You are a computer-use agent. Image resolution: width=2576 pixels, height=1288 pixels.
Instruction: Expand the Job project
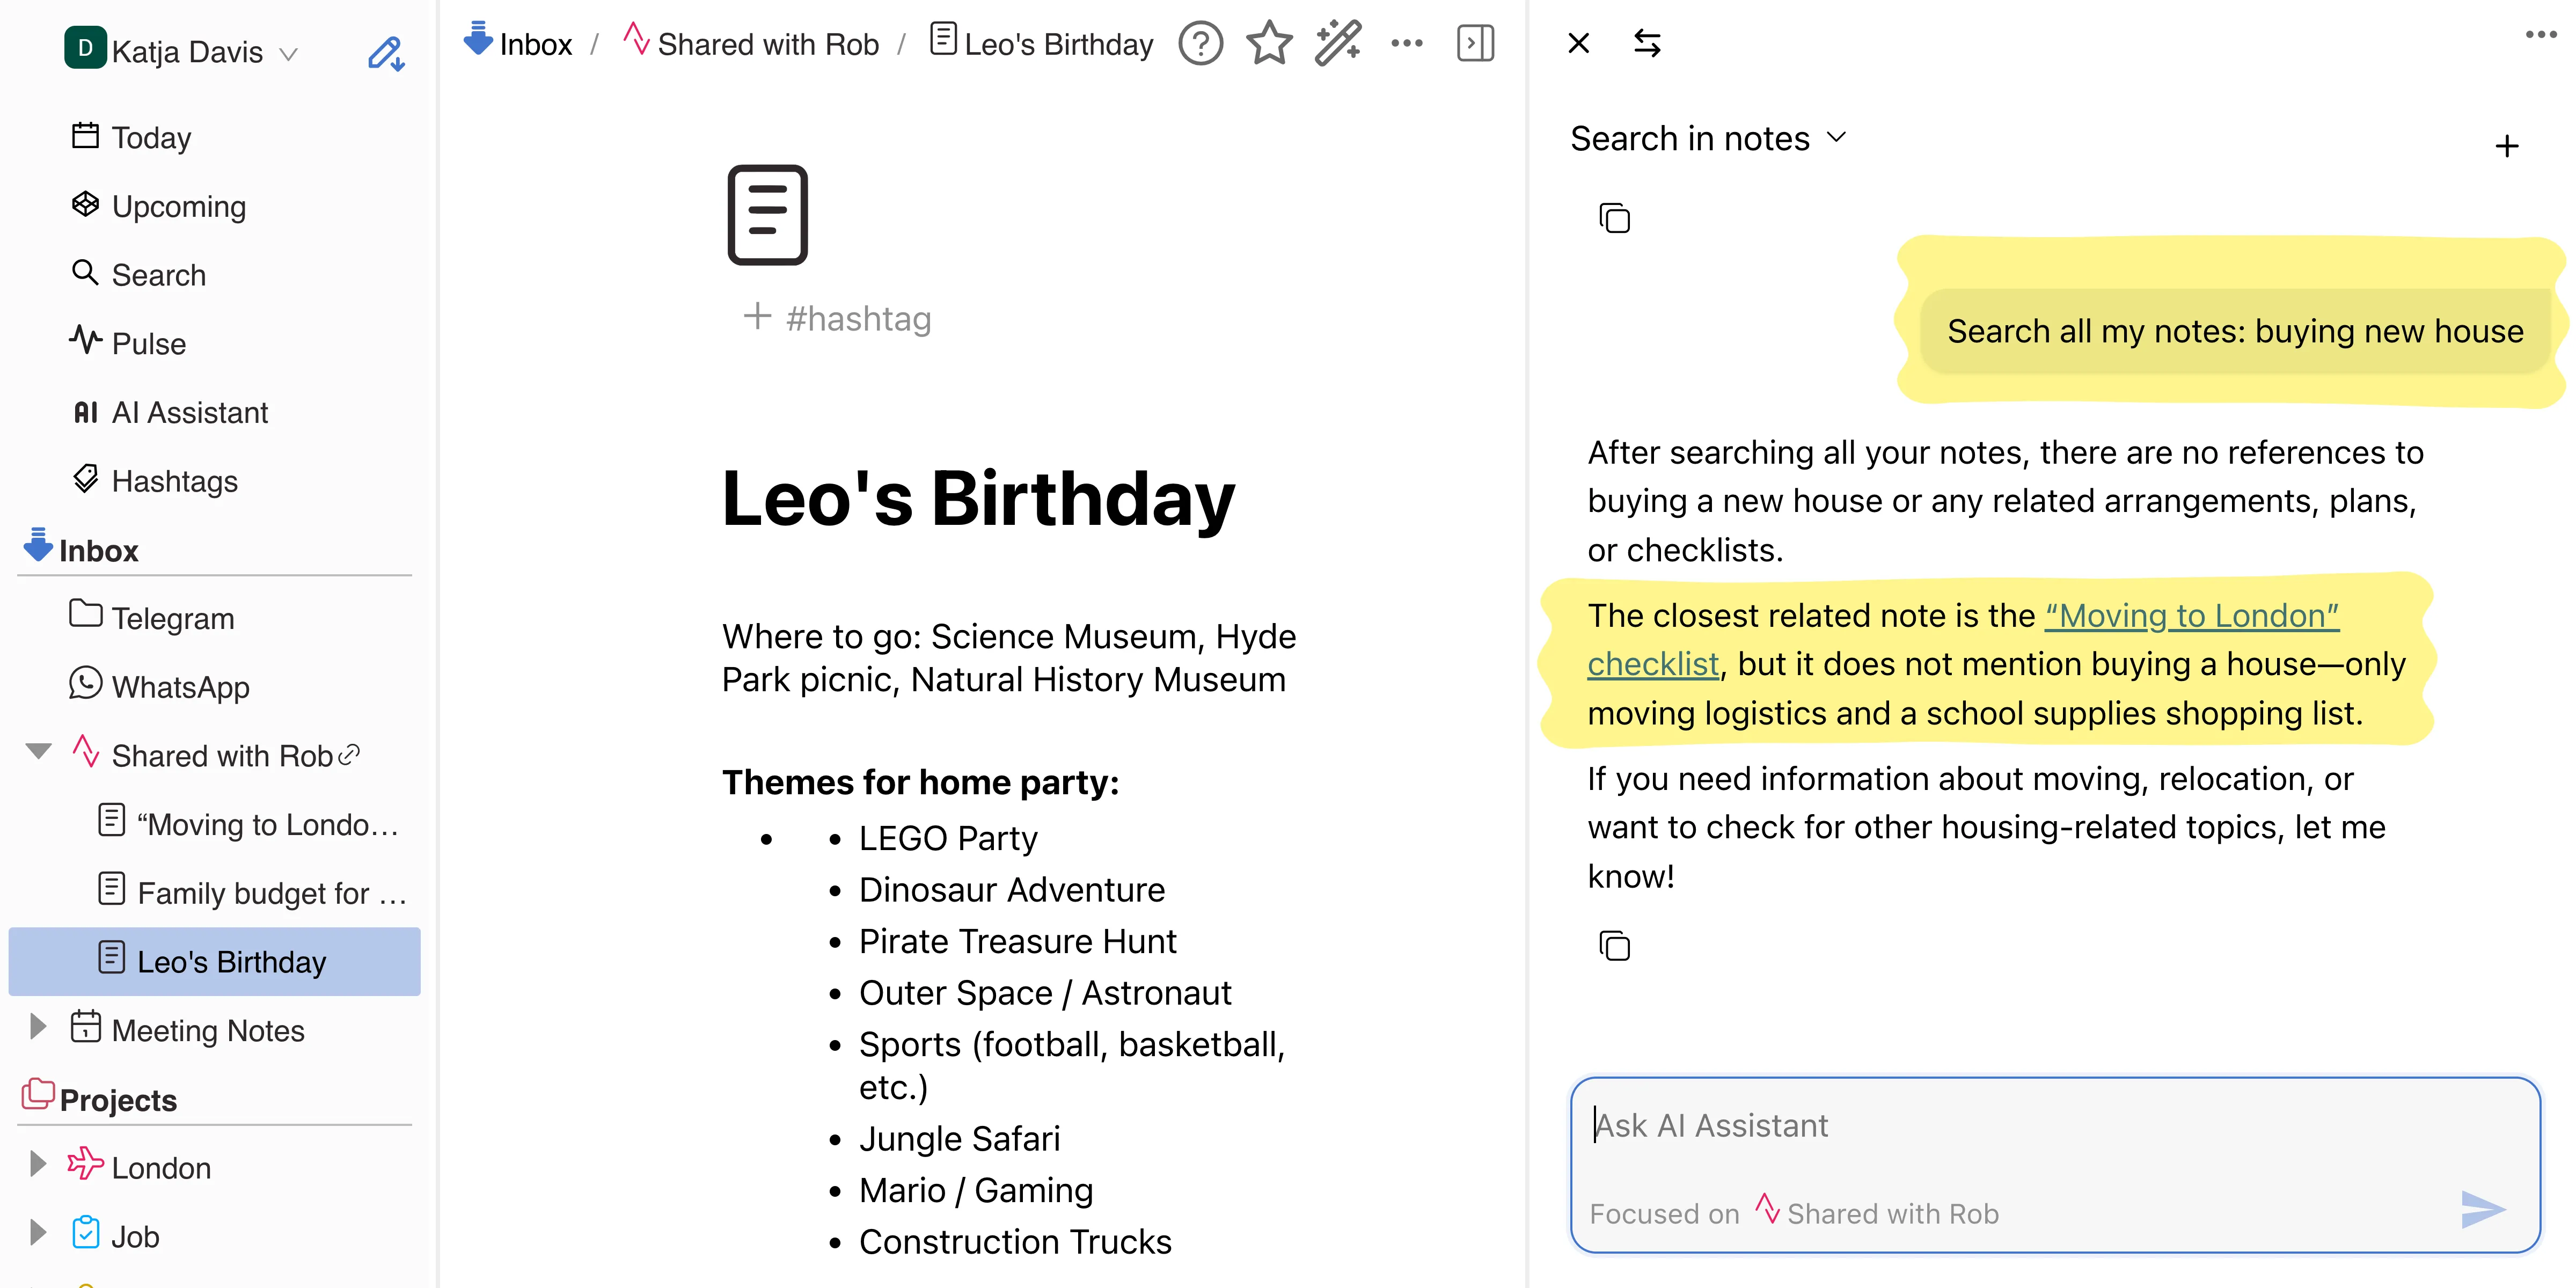[38, 1232]
